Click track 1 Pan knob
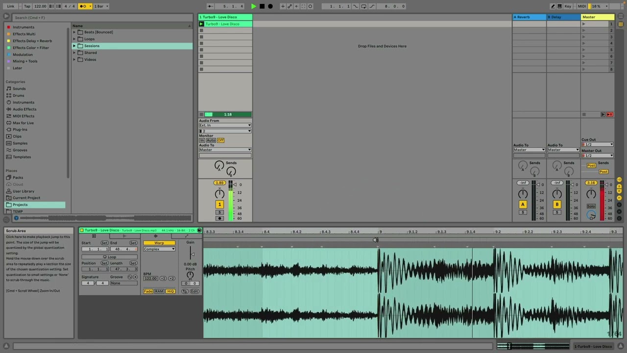627x353 pixels. (219, 194)
